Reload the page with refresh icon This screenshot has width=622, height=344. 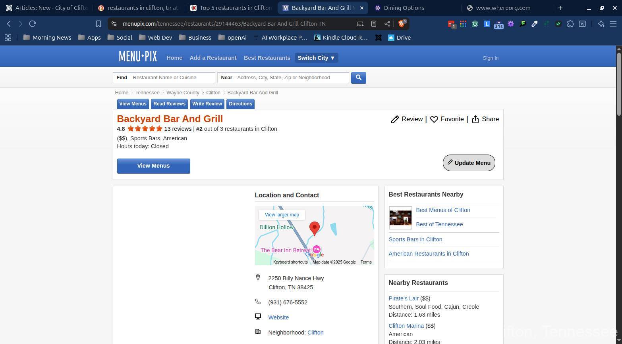[33, 24]
